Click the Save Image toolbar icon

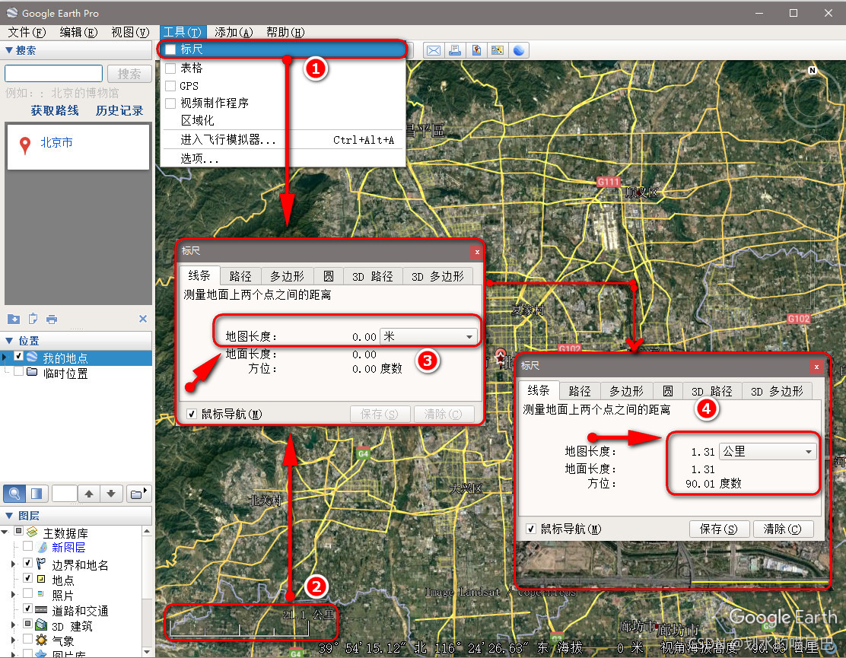pyautogui.click(x=476, y=50)
